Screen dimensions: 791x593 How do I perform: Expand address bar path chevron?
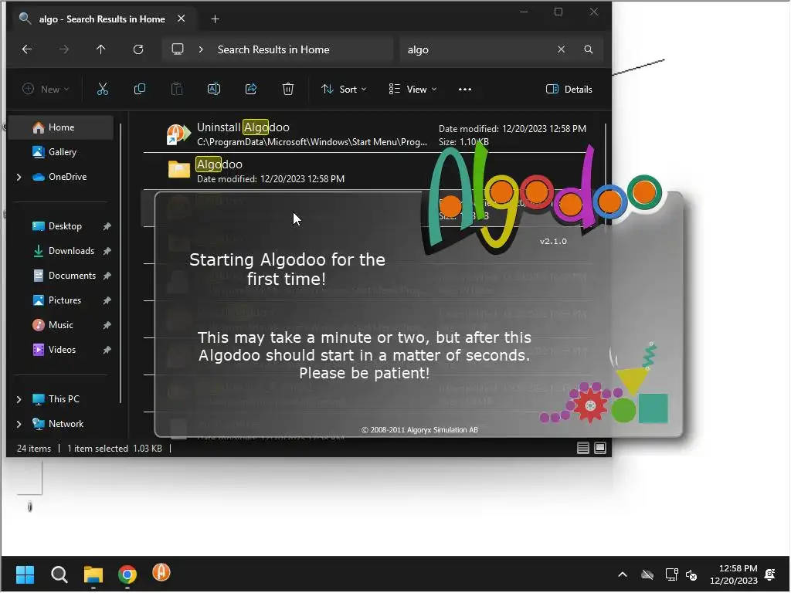(x=201, y=49)
